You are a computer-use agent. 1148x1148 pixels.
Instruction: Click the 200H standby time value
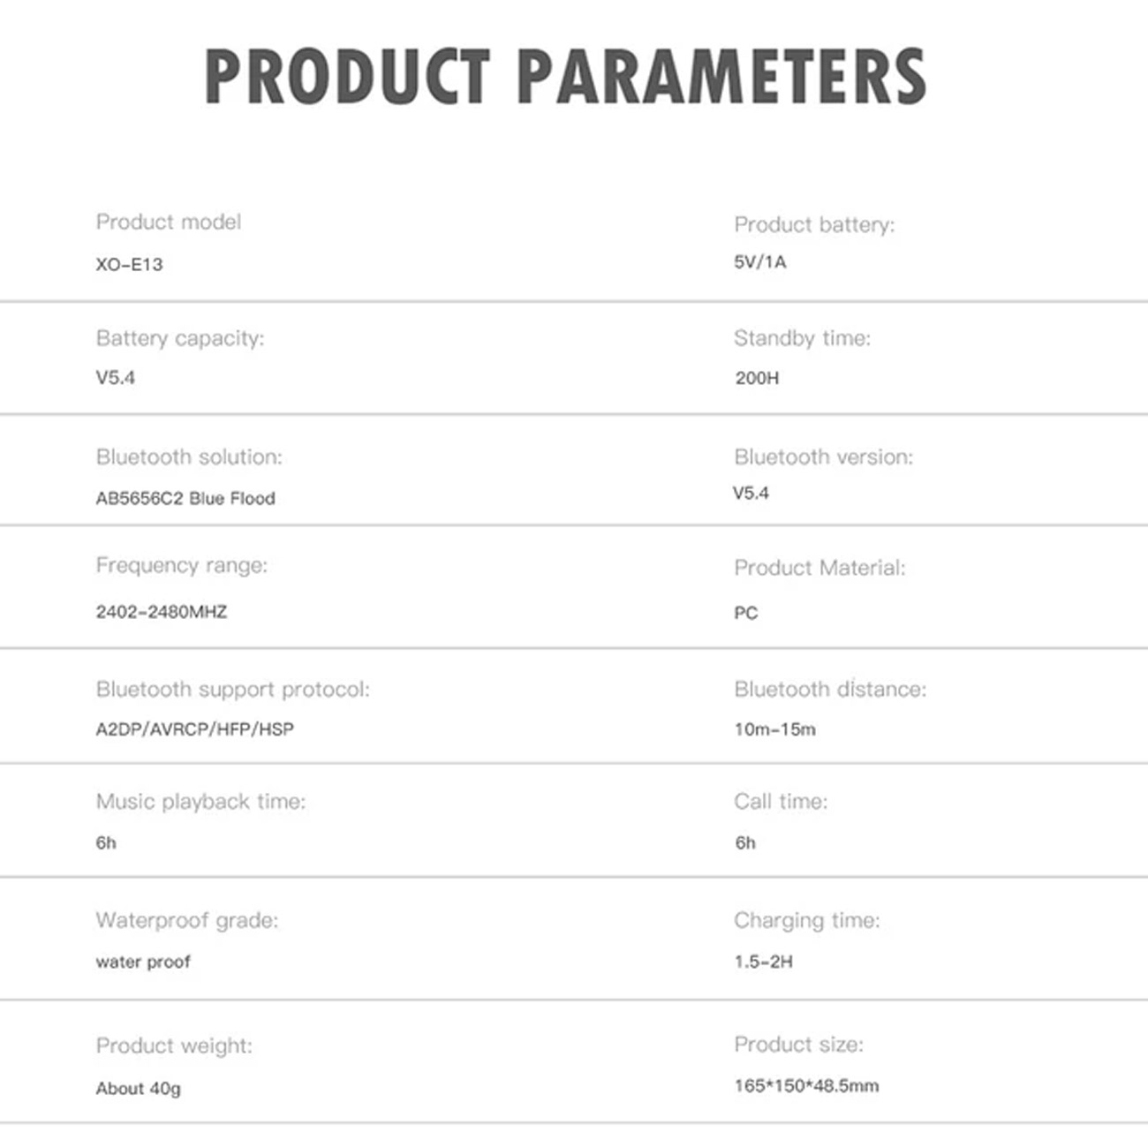[x=757, y=378]
